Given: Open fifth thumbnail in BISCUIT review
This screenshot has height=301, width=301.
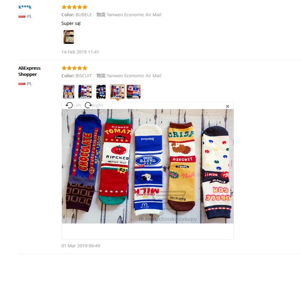Looking at the screenshot, I should coord(134,92).
